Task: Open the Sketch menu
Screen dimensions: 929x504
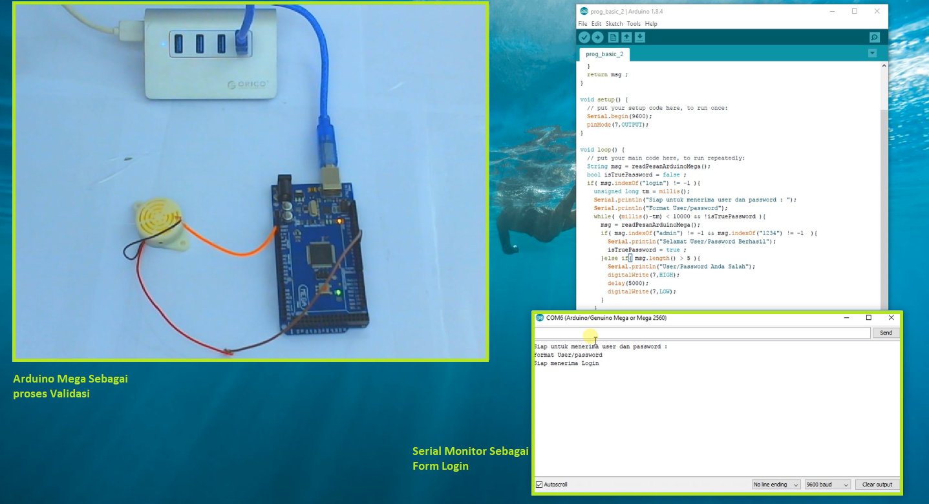Action: [x=614, y=23]
